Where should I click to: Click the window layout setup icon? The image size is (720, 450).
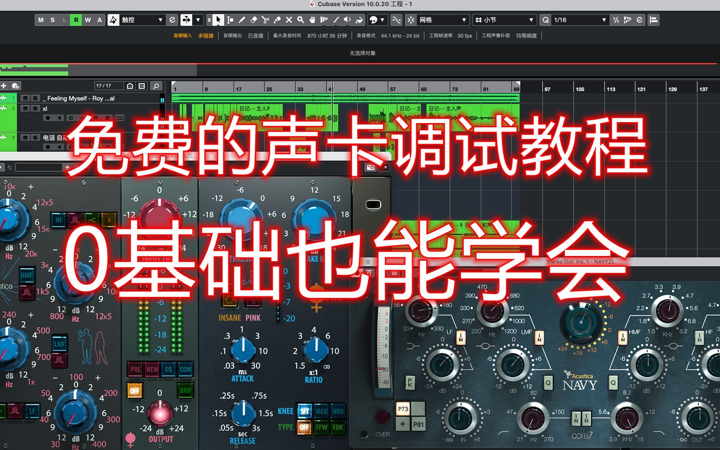click(x=653, y=20)
